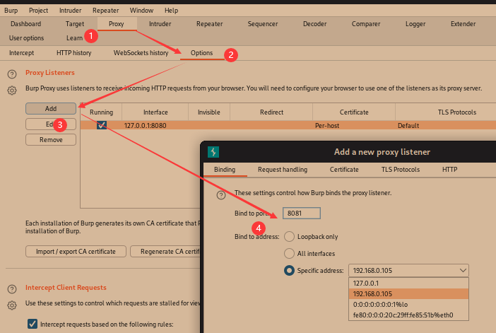Viewport: 496px width, 333px height.
Task: Select 127.0.0.1:8080 listener row
Action: (288, 125)
